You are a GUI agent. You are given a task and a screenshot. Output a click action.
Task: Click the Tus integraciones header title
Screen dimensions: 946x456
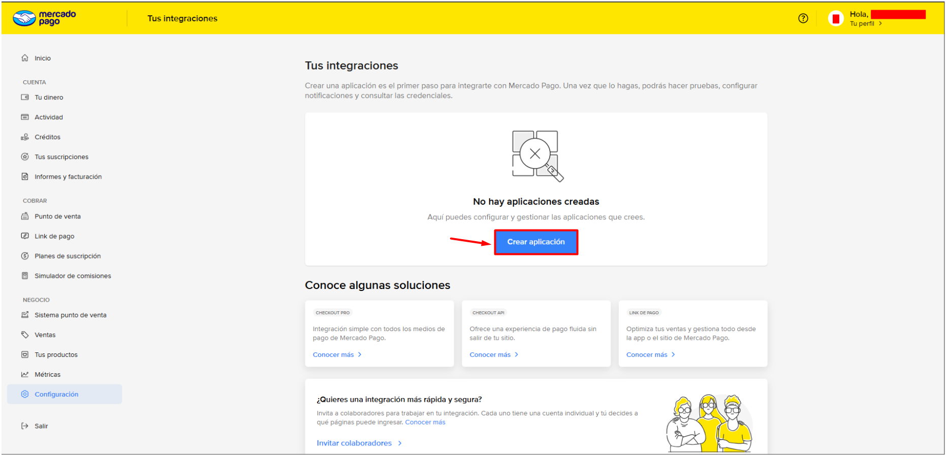[182, 18]
